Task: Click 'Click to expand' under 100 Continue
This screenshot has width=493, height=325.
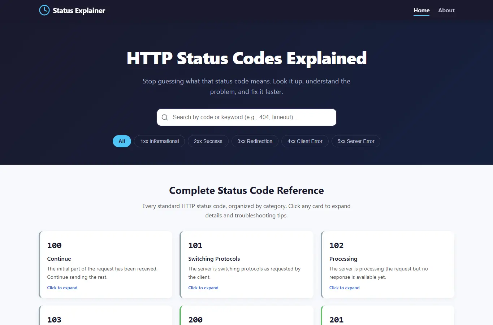Action: click(x=62, y=288)
